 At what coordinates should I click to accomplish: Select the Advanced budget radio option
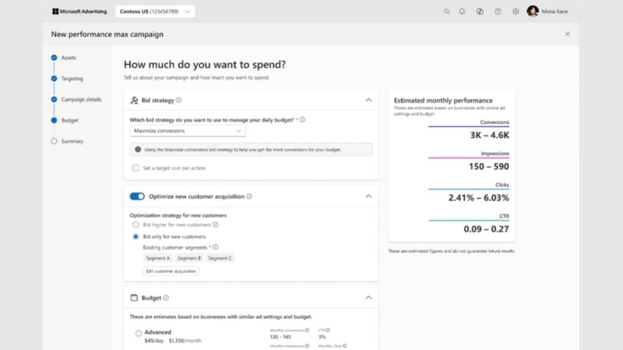click(138, 332)
